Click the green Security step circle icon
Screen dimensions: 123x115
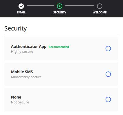coord(60,6)
